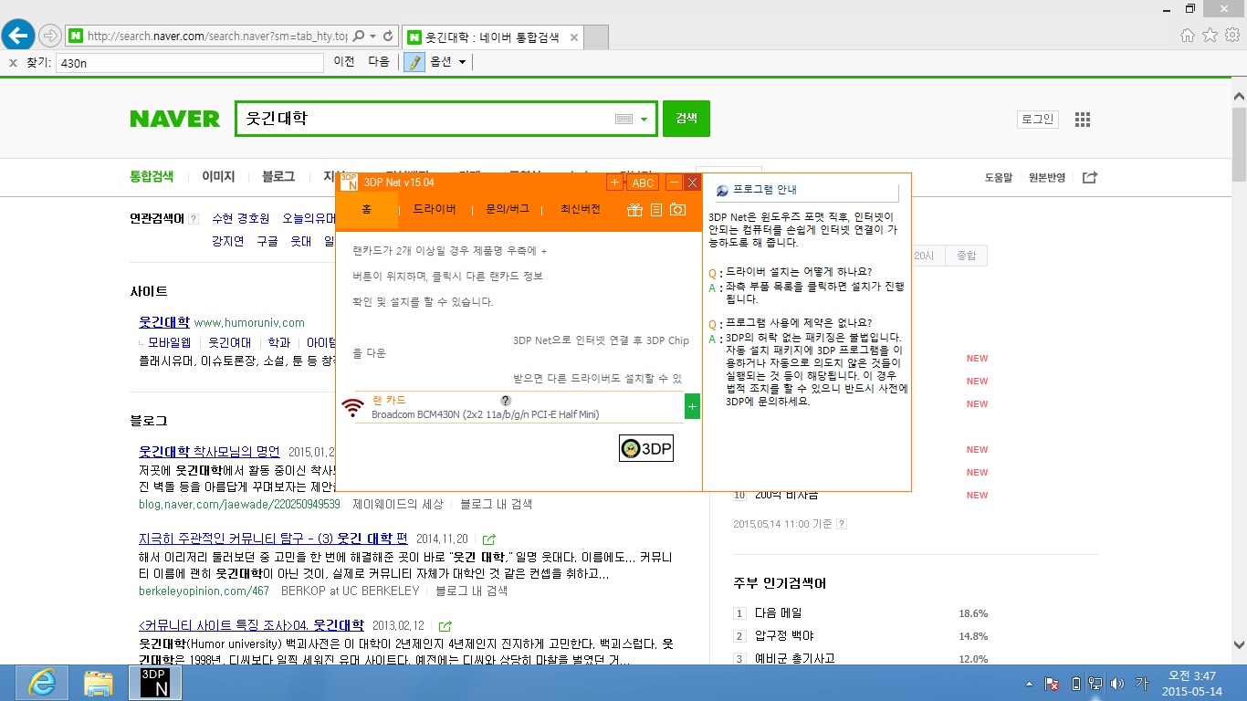
Task: Open the 최신버전 tab in 3DP Net
Action: 581,209
